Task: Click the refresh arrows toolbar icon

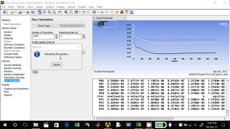Action: tap(117, 12)
